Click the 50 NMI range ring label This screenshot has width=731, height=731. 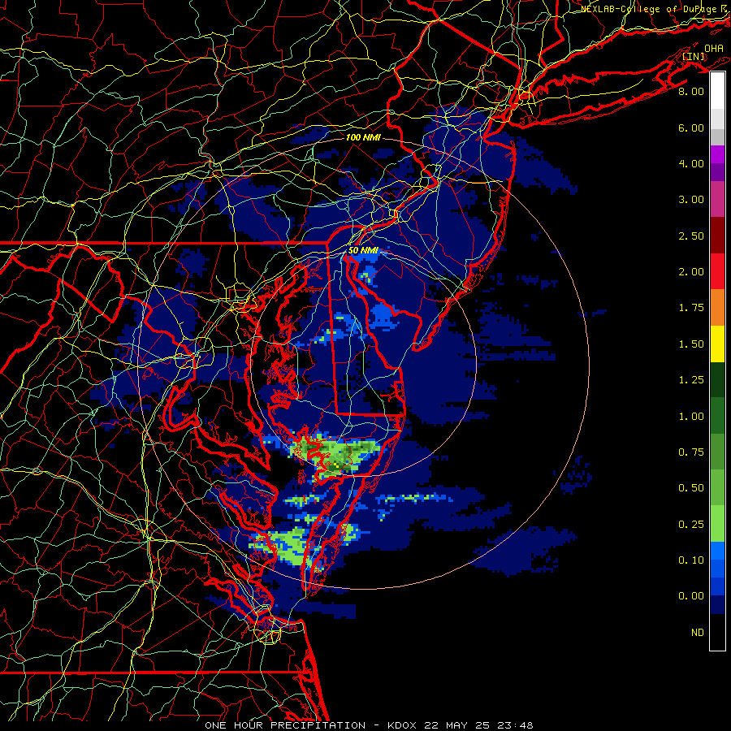click(363, 250)
